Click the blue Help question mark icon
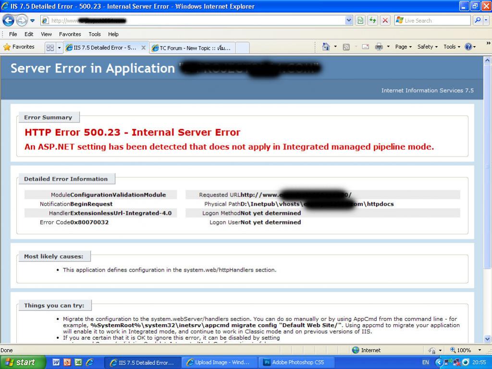Screen dimensions: 492x369 click(x=468, y=47)
